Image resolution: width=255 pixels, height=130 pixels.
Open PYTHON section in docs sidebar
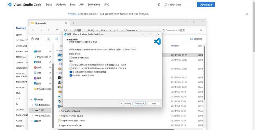point(20,88)
